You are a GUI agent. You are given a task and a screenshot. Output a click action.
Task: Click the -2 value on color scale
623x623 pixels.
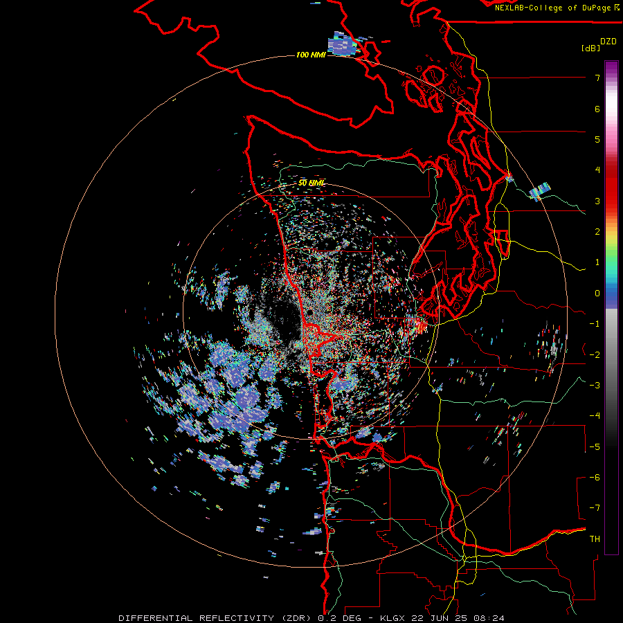tap(595, 355)
